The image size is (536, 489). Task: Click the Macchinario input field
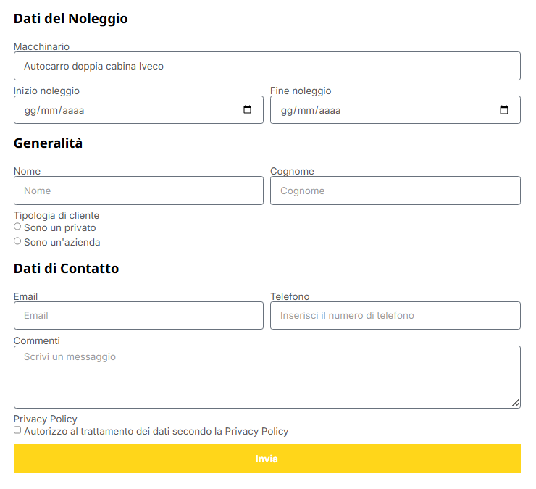(267, 66)
